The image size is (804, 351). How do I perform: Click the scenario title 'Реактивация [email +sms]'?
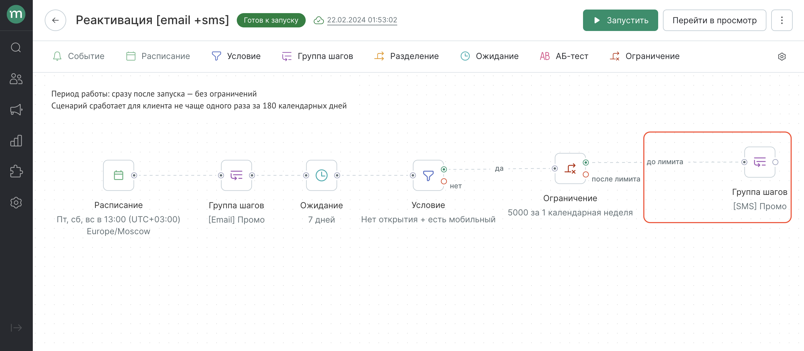click(x=152, y=20)
